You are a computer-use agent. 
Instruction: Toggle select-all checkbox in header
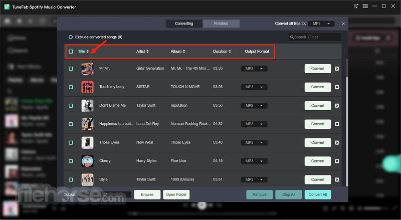[x=71, y=52]
